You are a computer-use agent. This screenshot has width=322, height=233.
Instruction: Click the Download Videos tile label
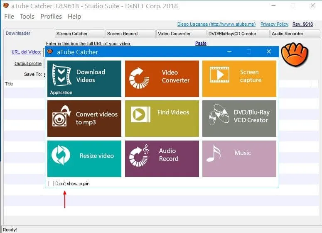click(x=91, y=76)
